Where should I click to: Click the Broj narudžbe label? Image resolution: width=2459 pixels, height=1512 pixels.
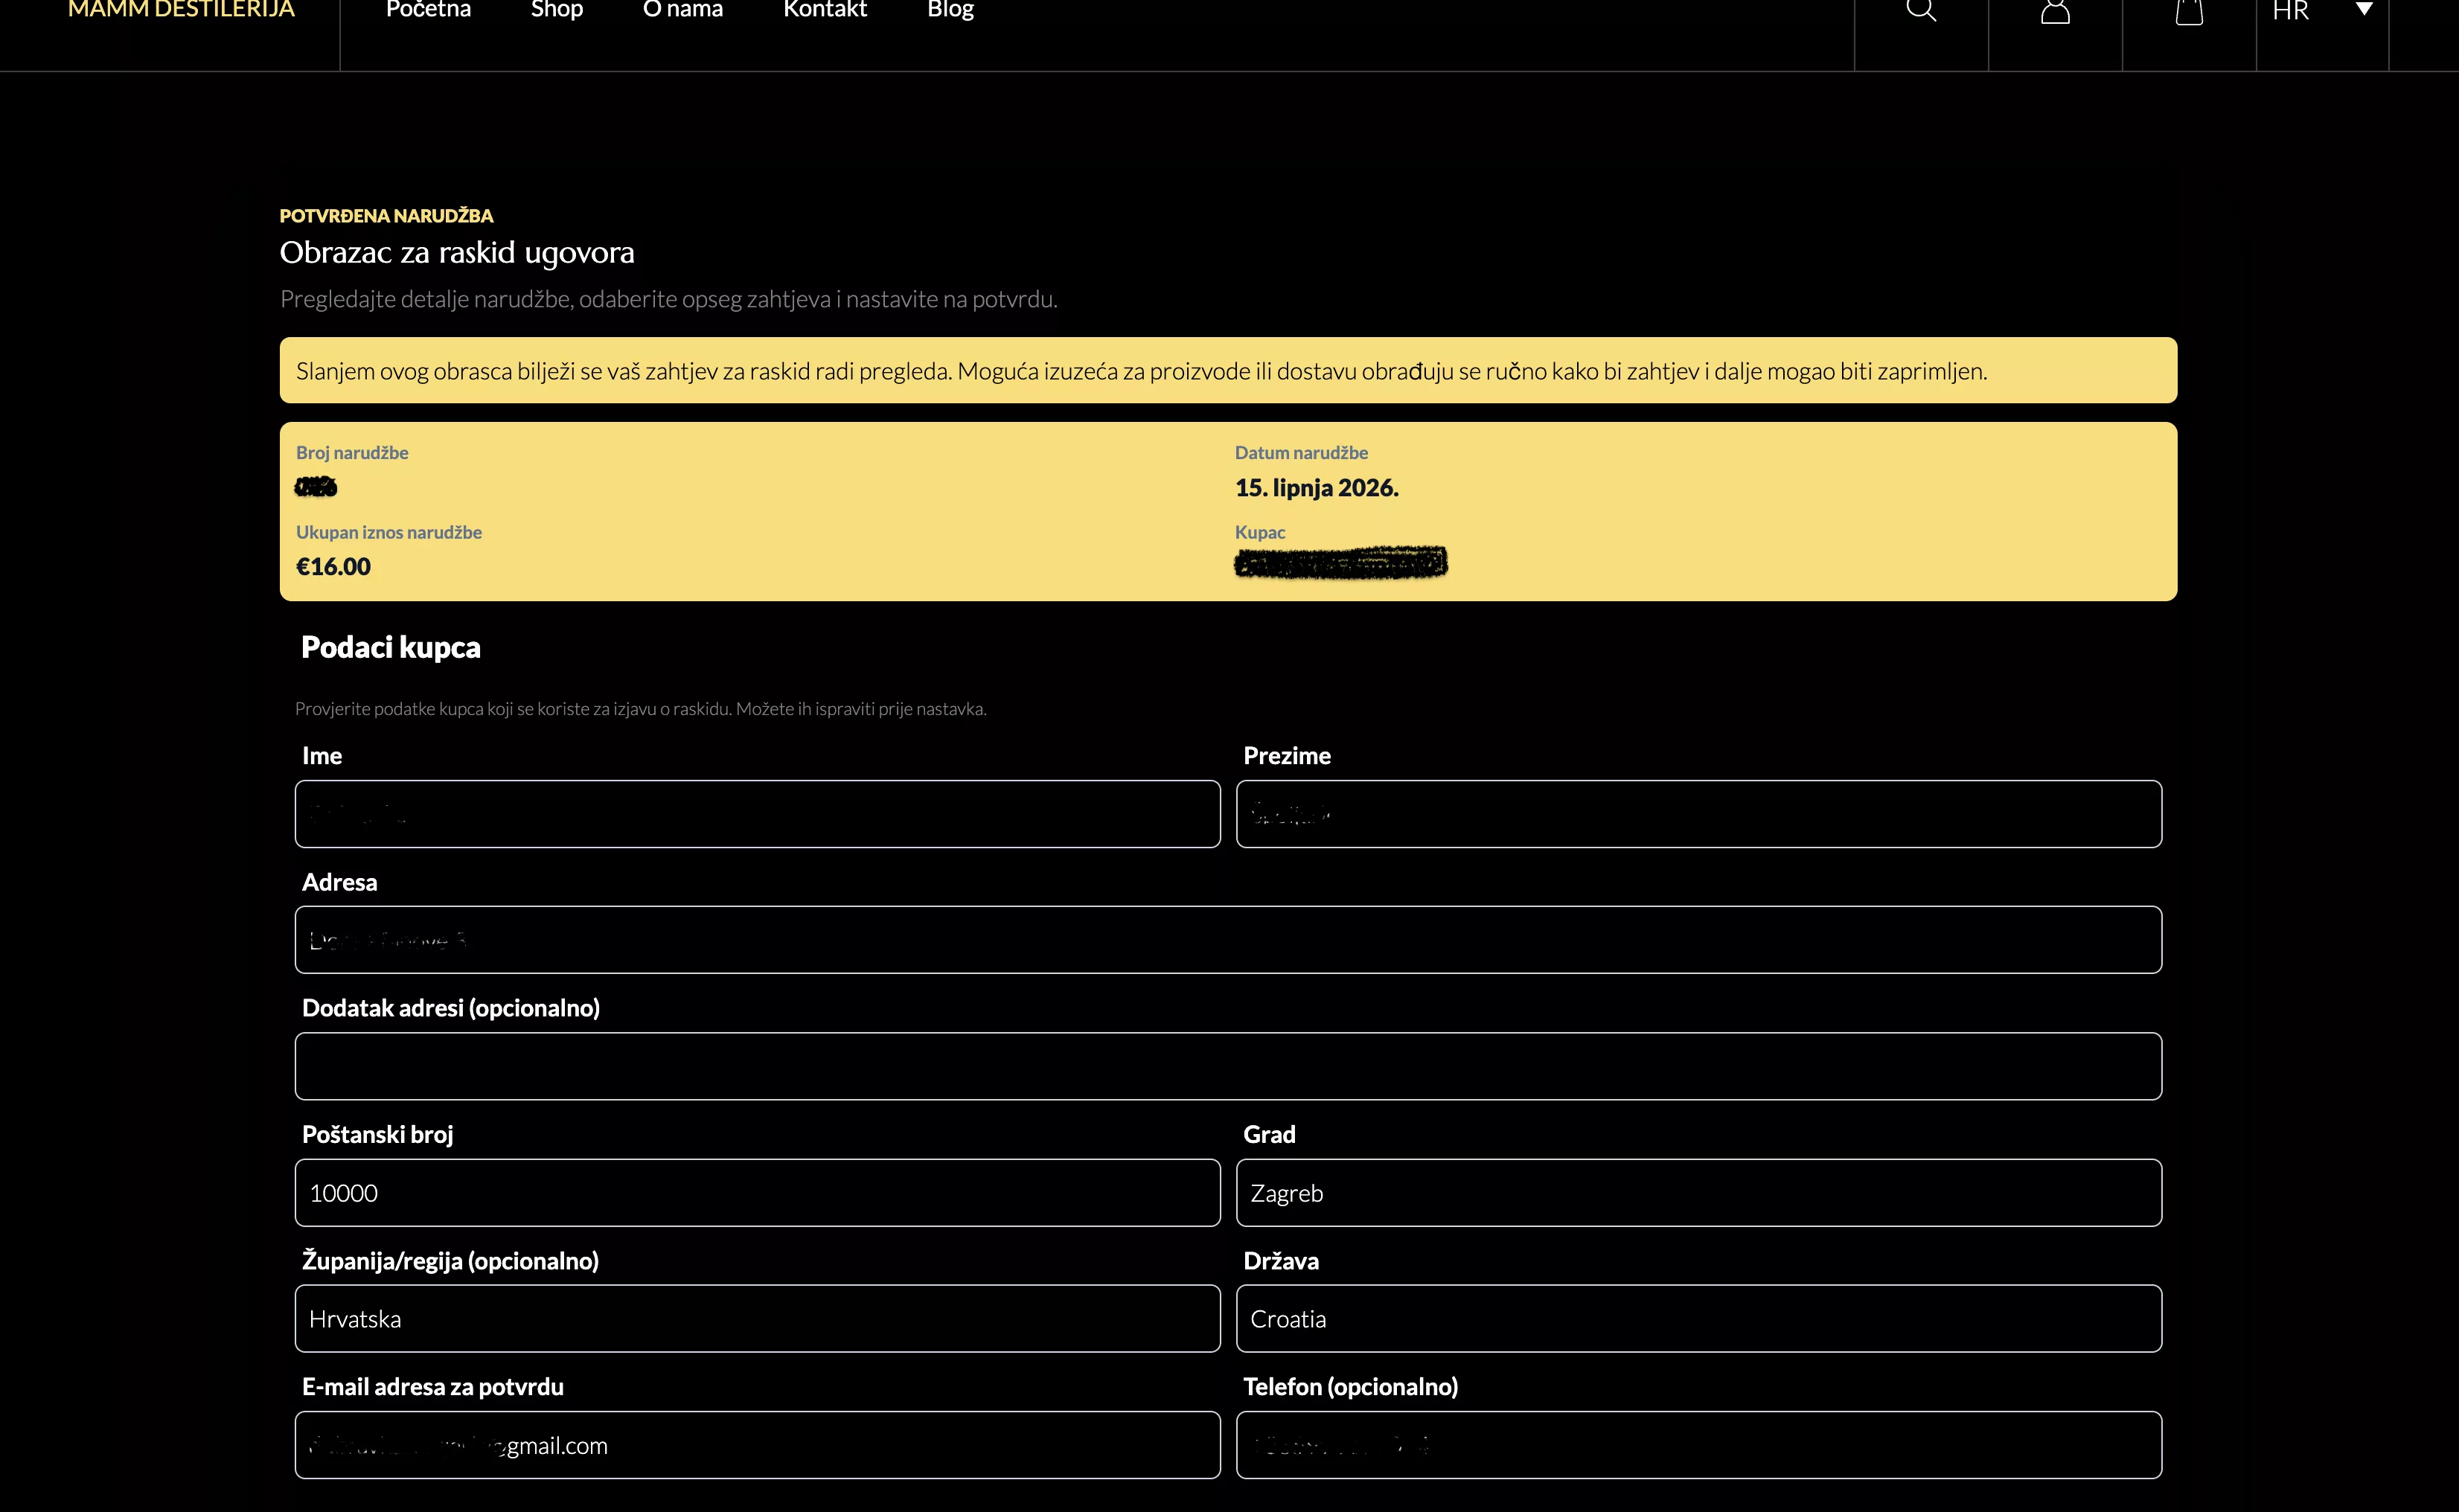[x=352, y=453]
